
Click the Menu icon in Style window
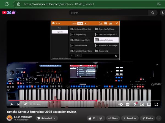pyautogui.click(x=111, y=23)
